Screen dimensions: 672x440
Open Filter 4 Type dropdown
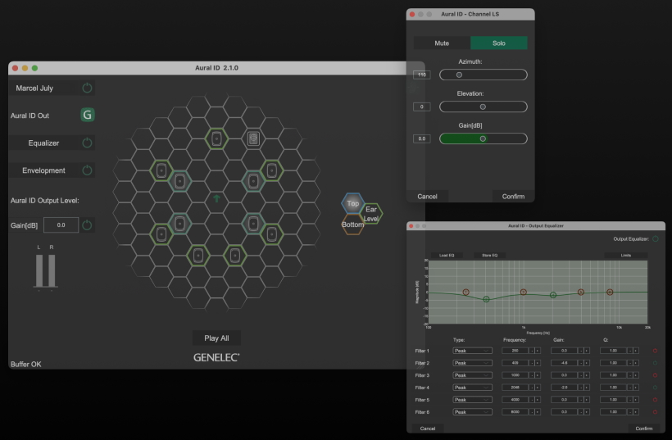pos(472,388)
